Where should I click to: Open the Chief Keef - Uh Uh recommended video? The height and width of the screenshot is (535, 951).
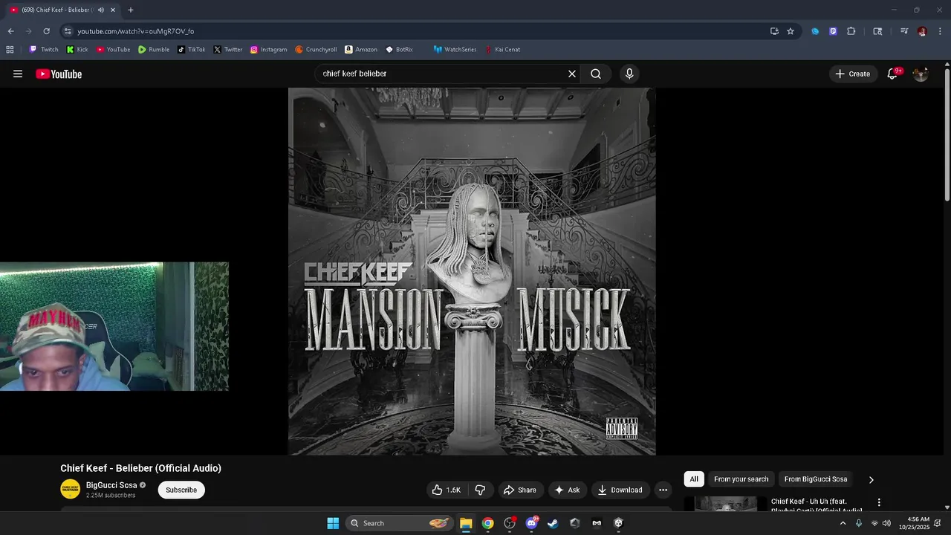(x=816, y=505)
